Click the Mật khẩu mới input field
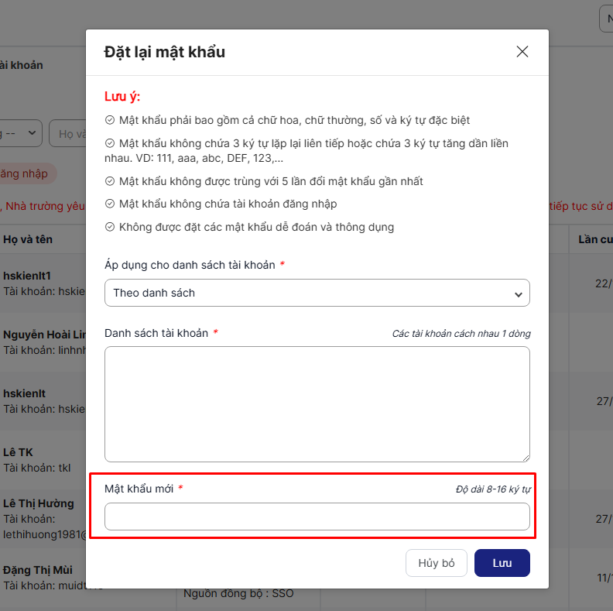Viewport: 613px width, 611px height. [x=317, y=517]
